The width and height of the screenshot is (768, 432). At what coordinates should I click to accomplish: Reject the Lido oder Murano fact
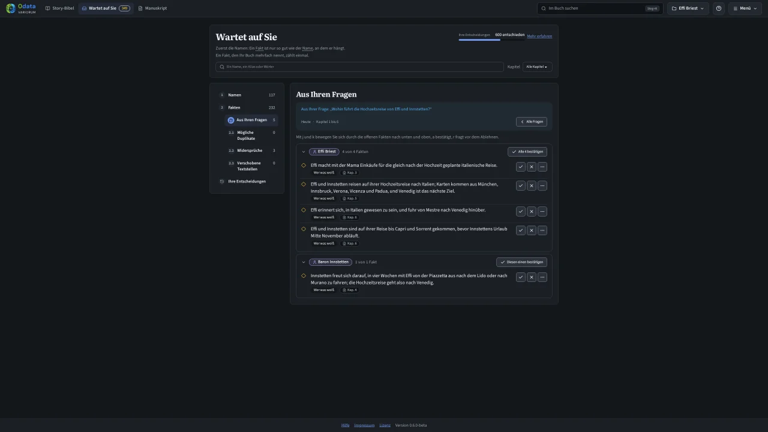[x=532, y=277]
